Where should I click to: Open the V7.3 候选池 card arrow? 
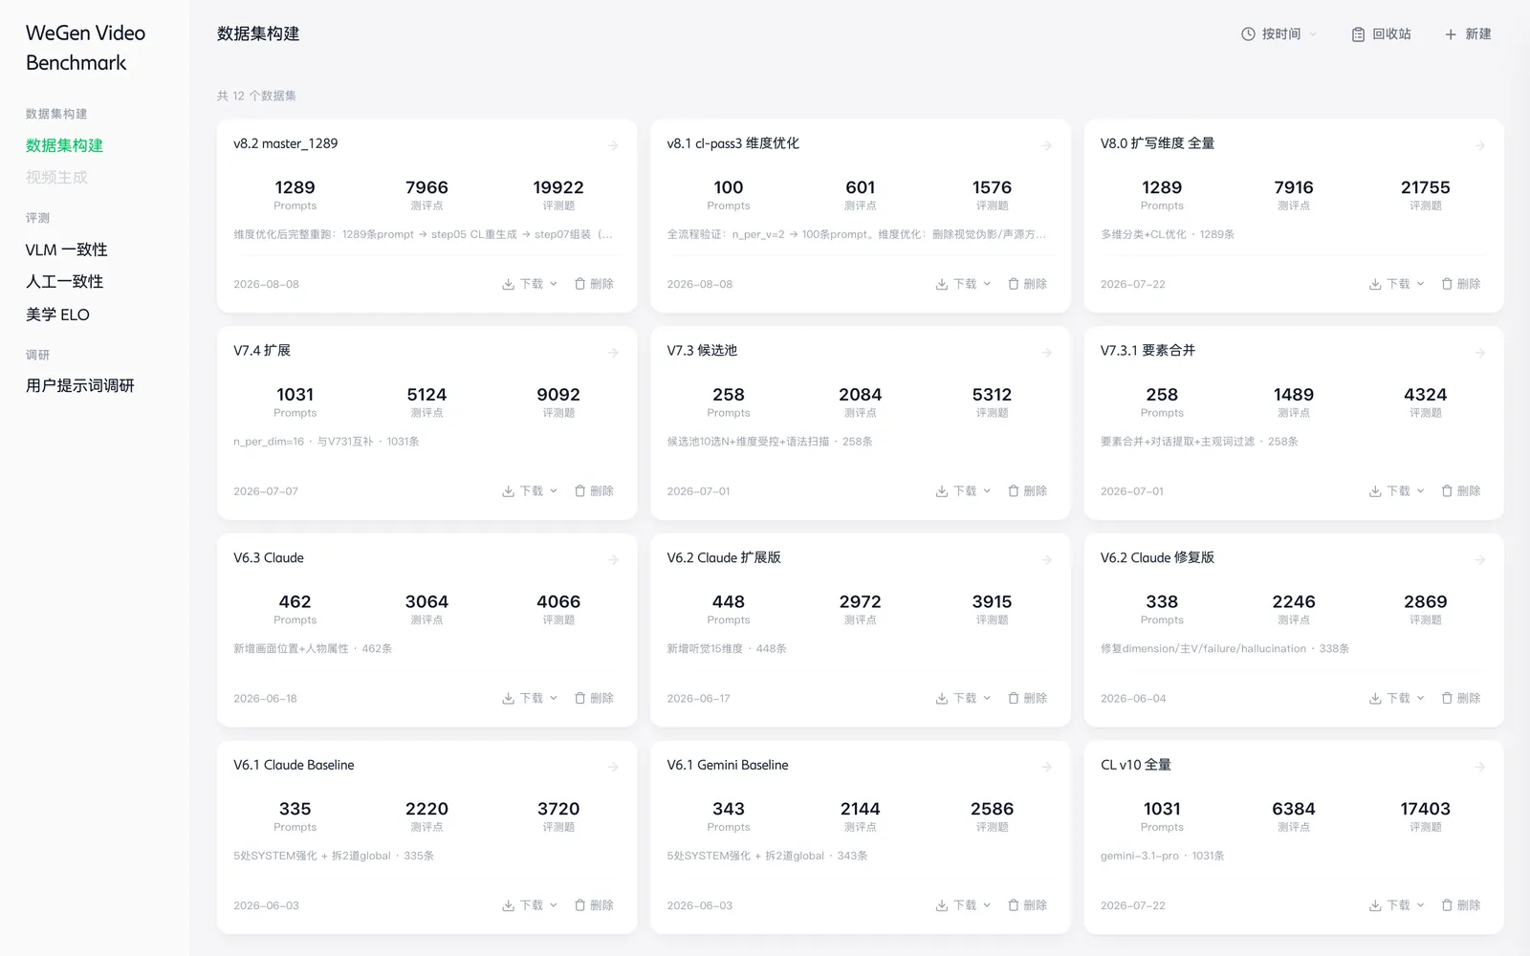pyautogui.click(x=1046, y=353)
